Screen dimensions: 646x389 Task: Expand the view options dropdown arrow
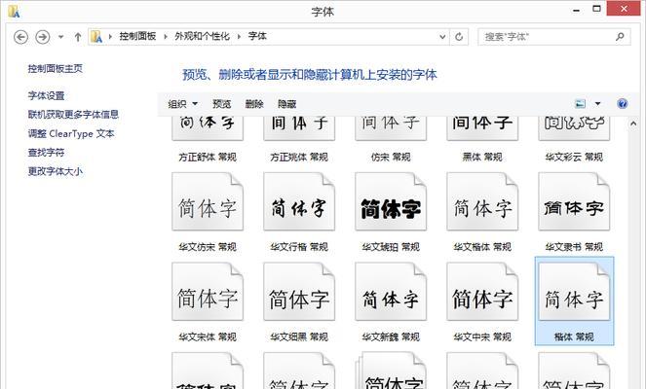[598, 104]
